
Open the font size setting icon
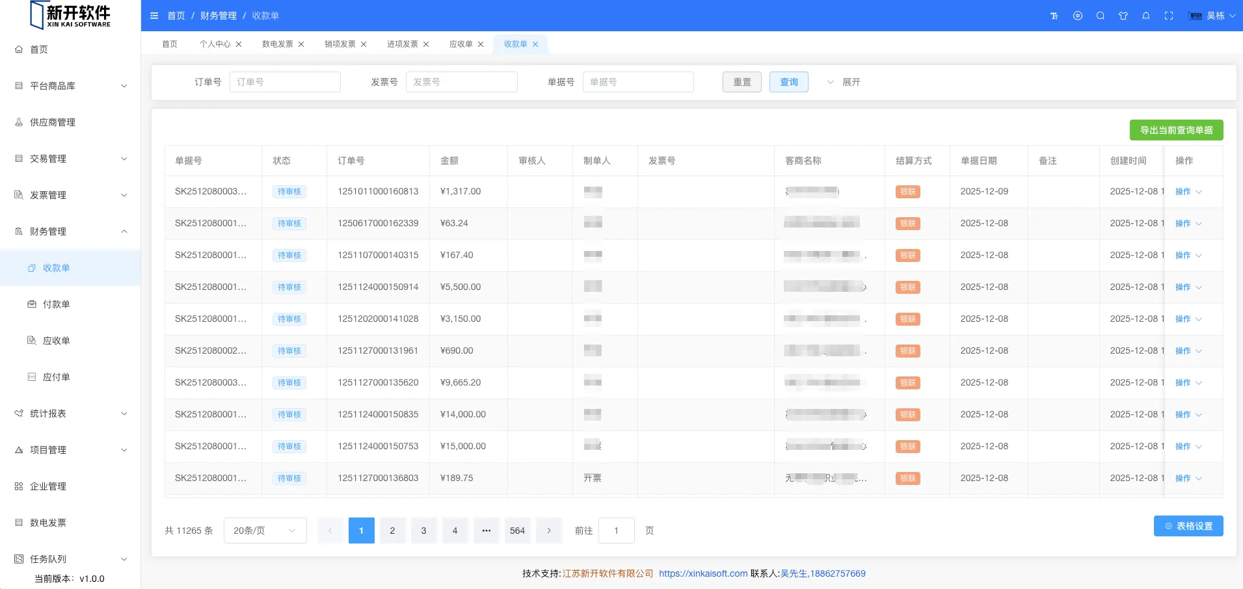(1054, 16)
